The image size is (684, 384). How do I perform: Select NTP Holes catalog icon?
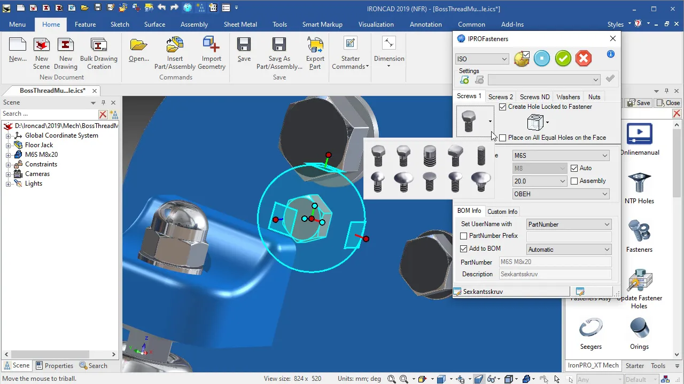click(x=639, y=183)
